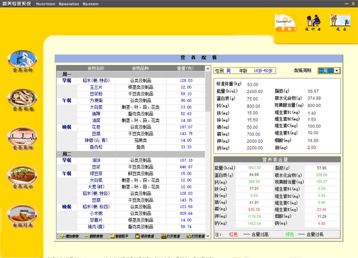Open the 食物列表 sidebar icon
This screenshot has height=258, width=358.
tap(22, 216)
